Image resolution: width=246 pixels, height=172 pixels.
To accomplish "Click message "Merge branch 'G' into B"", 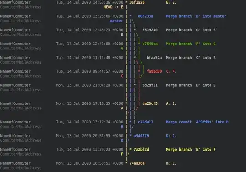I will [x=190, y=30].
